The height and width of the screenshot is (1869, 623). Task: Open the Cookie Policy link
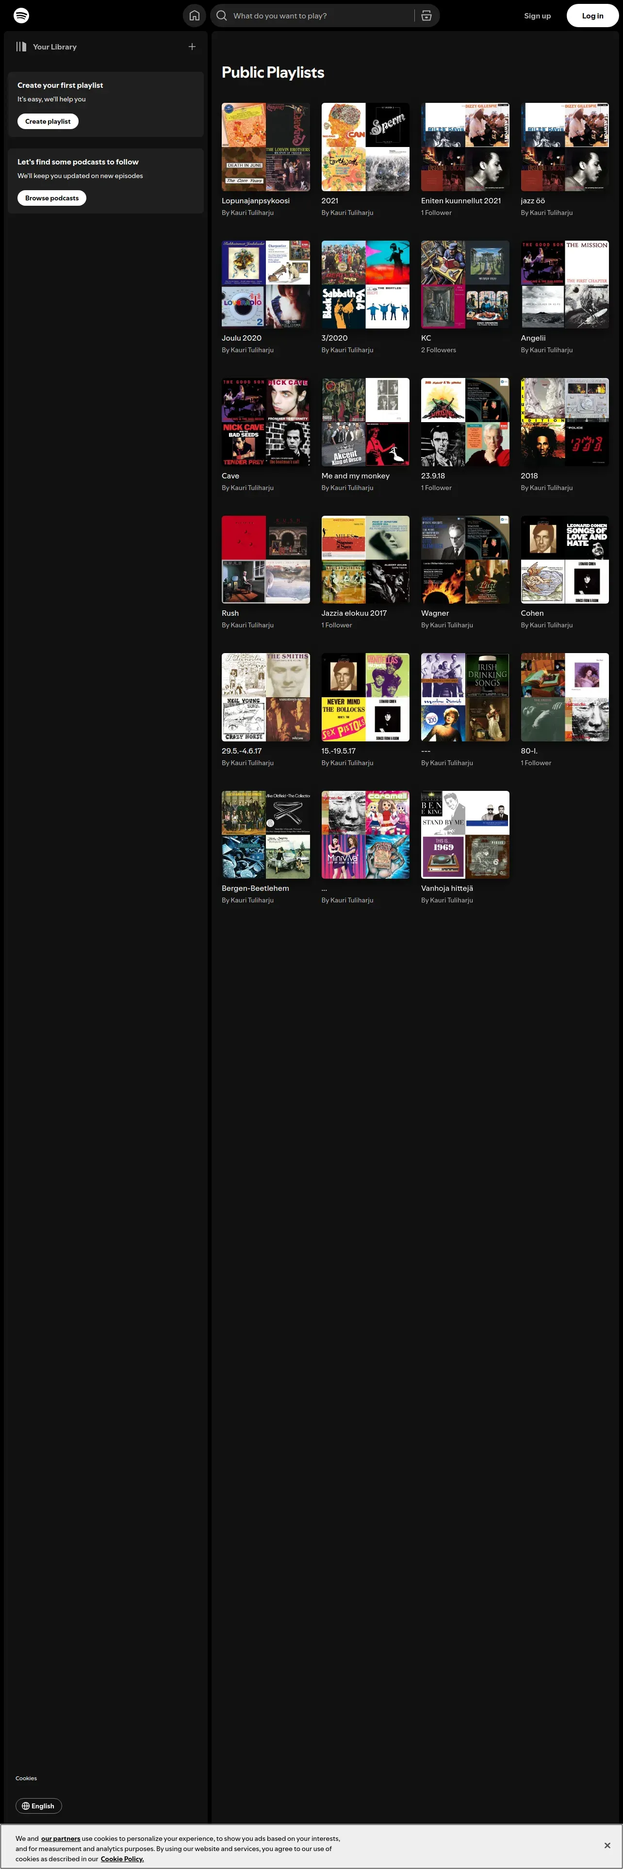122,1859
